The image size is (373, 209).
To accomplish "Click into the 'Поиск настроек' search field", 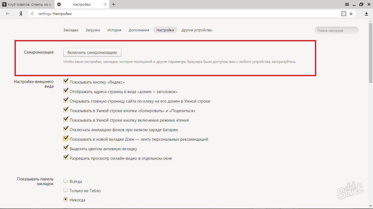I will click(x=336, y=30).
